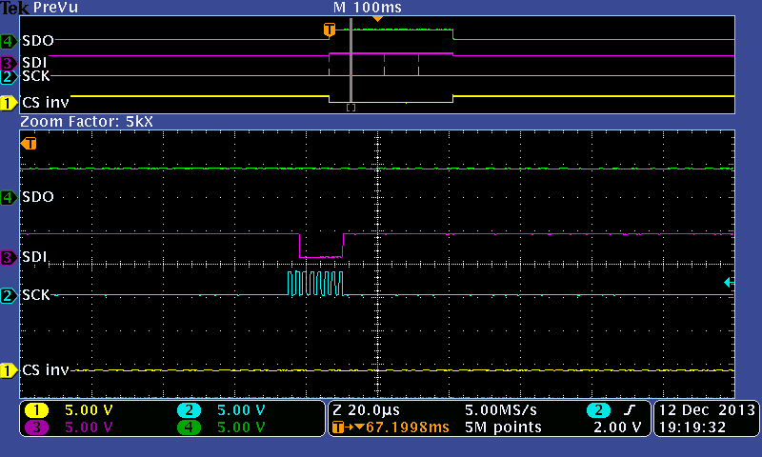
Task: Click the trigger delay 67.1998ms readout
Action: (x=408, y=427)
